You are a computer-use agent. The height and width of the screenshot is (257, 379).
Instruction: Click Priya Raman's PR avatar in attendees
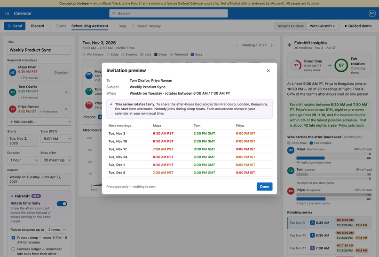tap(13, 109)
